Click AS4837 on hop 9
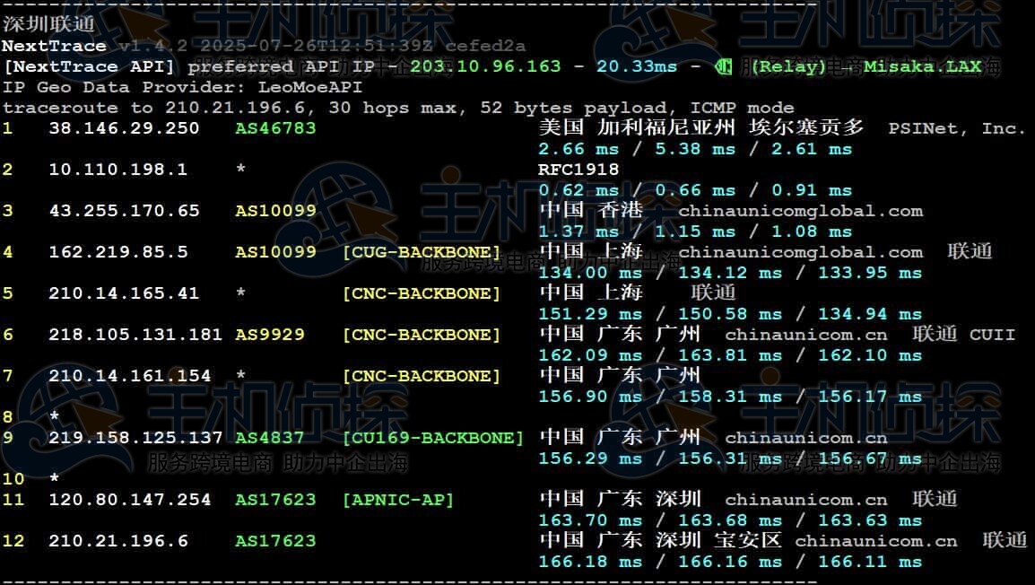Viewport: 1035px width, 585px height. coord(269,438)
